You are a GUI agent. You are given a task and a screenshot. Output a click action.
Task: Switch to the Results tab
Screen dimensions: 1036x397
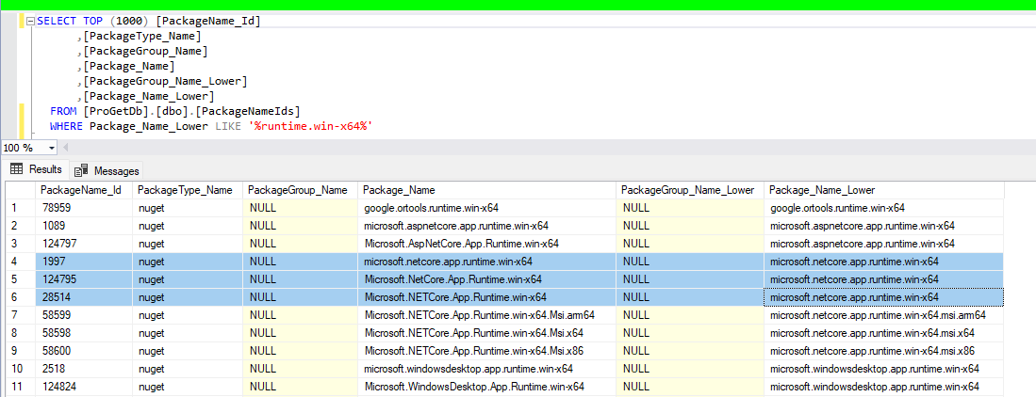click(x=44, y=169)
